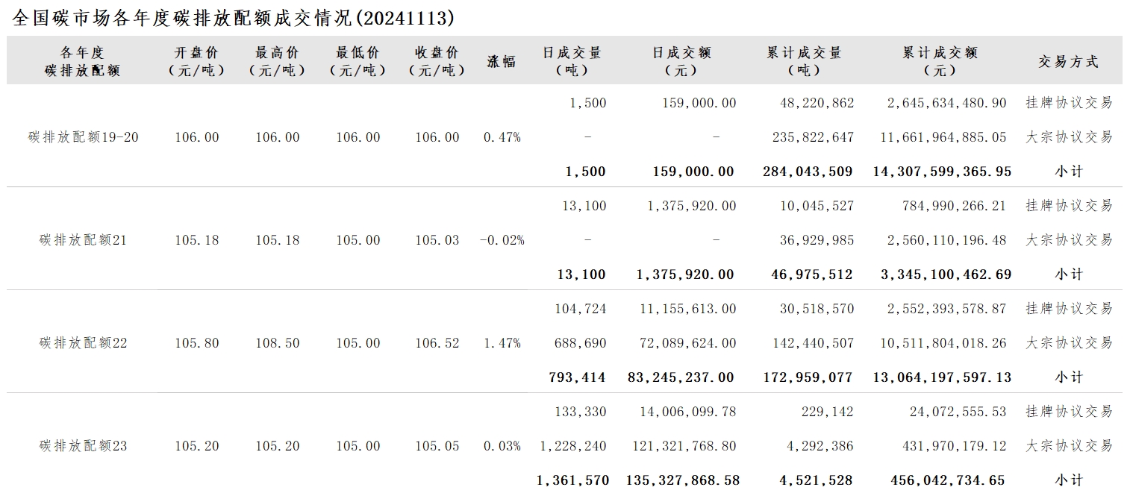Click the -0.02% change value

coord(502,240)
